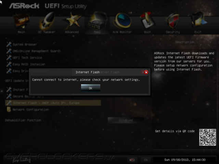Launch Easy RAID Installer entry
This screenshot has width=219, height=164.
click(x=26, y=64)
